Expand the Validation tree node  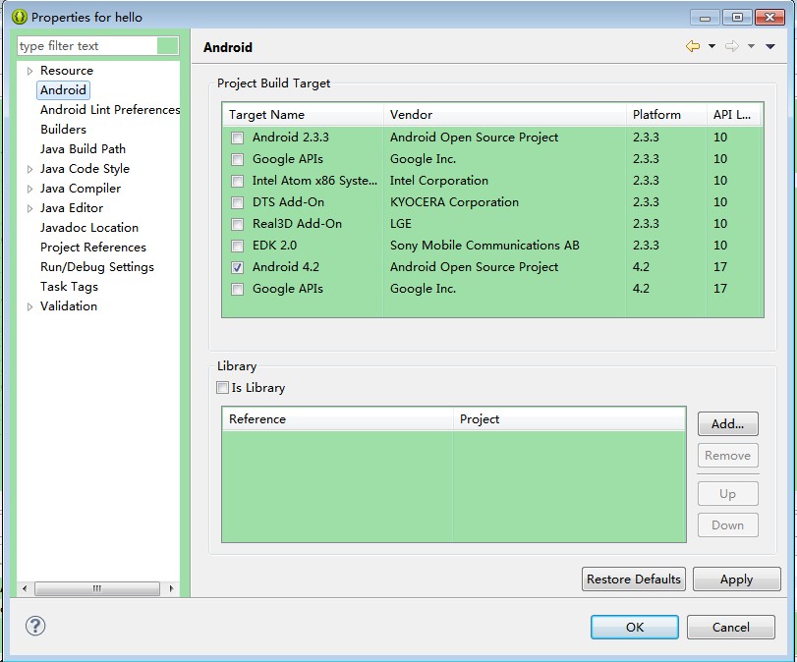[x=30, y=306]
